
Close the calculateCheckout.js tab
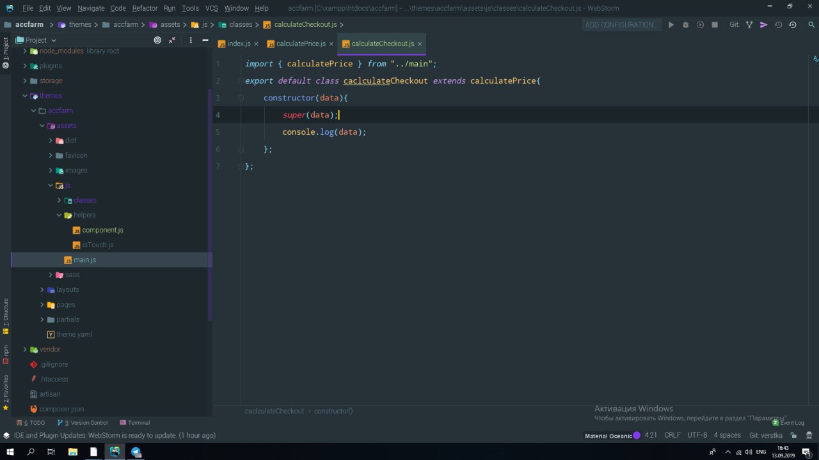(419, 44)
